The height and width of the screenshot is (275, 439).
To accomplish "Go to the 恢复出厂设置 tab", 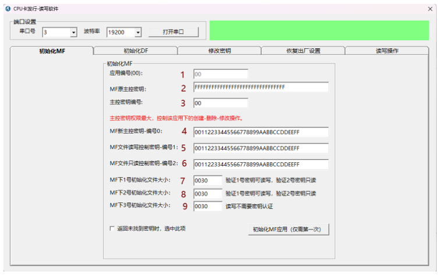I will click(303, 51).
